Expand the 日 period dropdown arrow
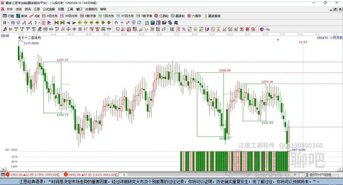The image size is (343, 185). click(x=8, y=23)
